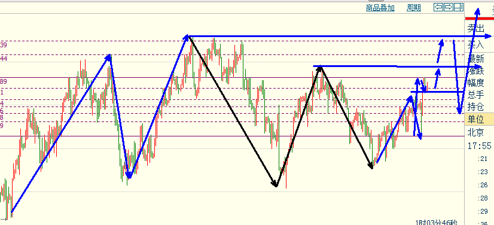Click the 最新 latest price label
Image resolution: width=494 pixels, height=225 pixels.
tap(475, 59)
